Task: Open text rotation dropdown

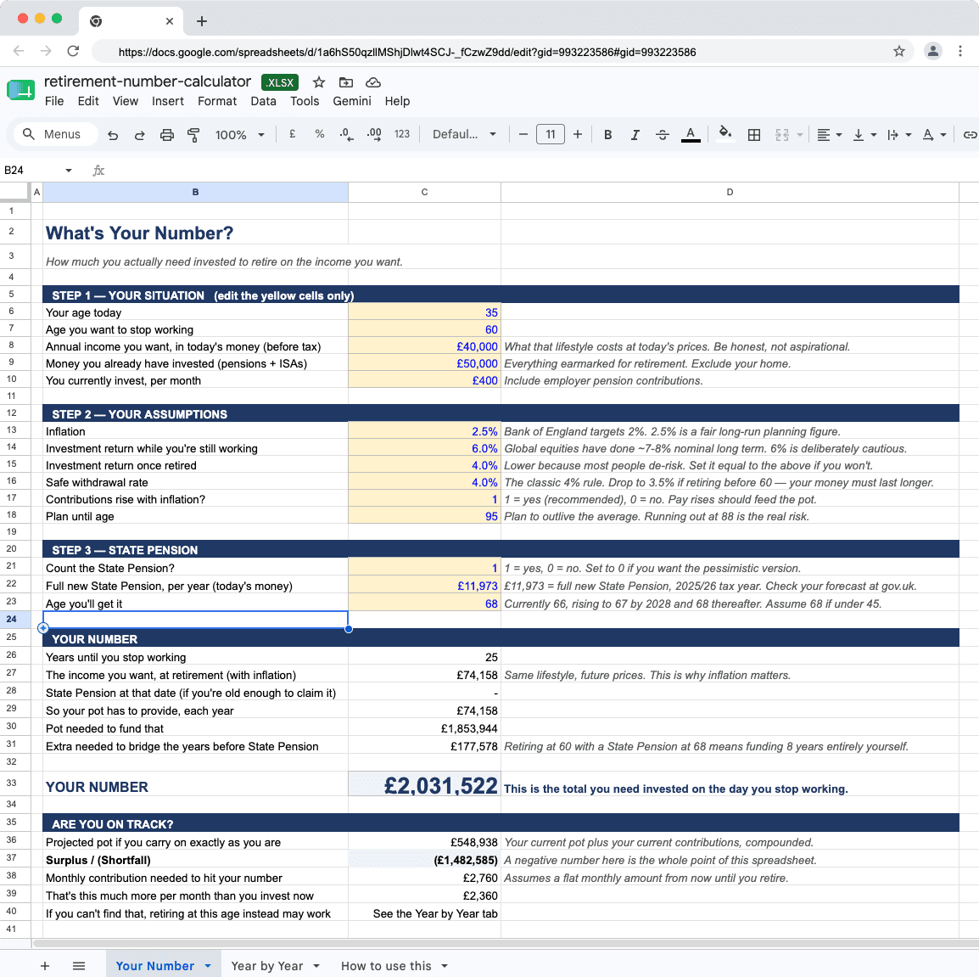Action: tap(935, 134)
